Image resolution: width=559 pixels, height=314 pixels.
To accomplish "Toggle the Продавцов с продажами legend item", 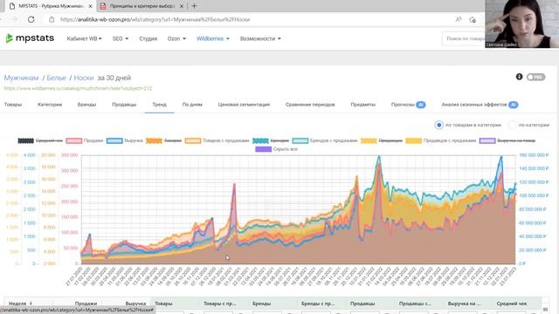I will tap(440, 140).
